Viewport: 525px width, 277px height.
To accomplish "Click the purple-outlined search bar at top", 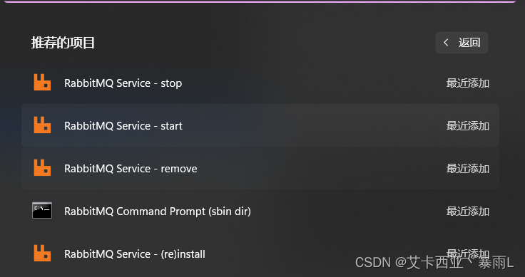I will pos(260,1).
